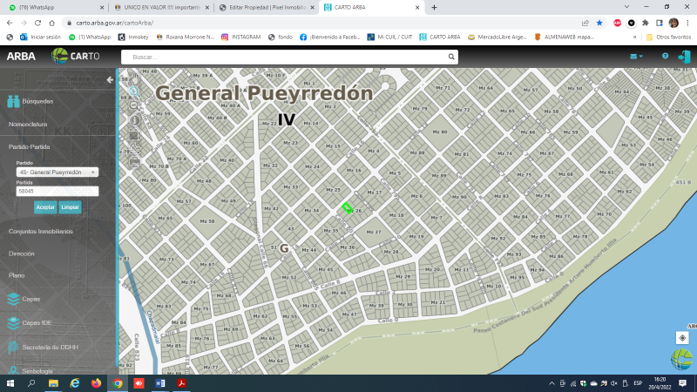Open the help question mark icon
Screen dimensions: 697x392
665,56
